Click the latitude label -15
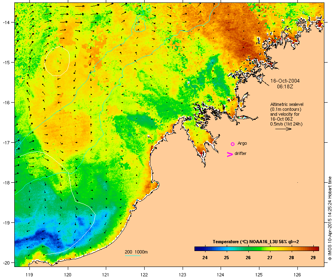This screenshot has height=278, width=335. (6, 63)
